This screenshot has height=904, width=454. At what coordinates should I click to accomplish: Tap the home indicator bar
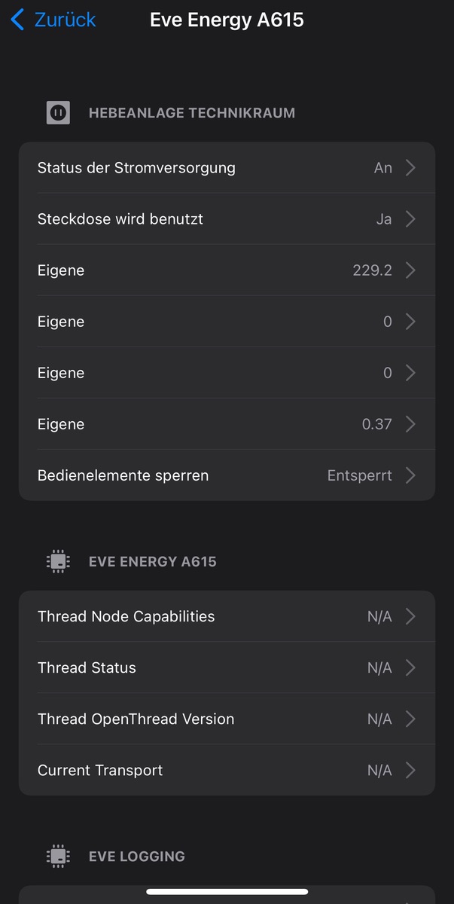click(227, 892)
